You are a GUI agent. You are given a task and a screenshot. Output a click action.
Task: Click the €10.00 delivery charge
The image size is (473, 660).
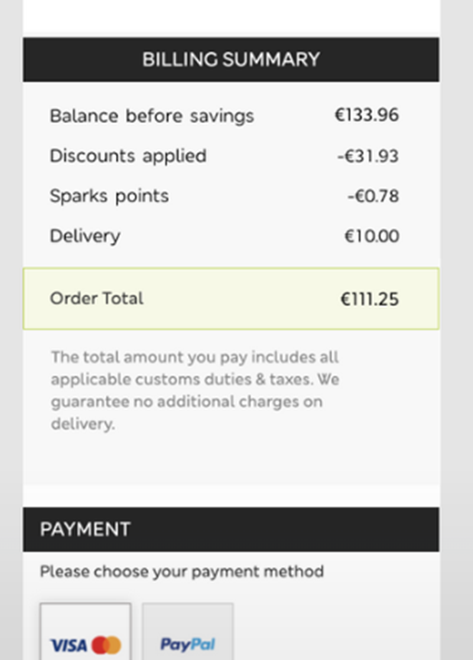click(x=371, y=236)
